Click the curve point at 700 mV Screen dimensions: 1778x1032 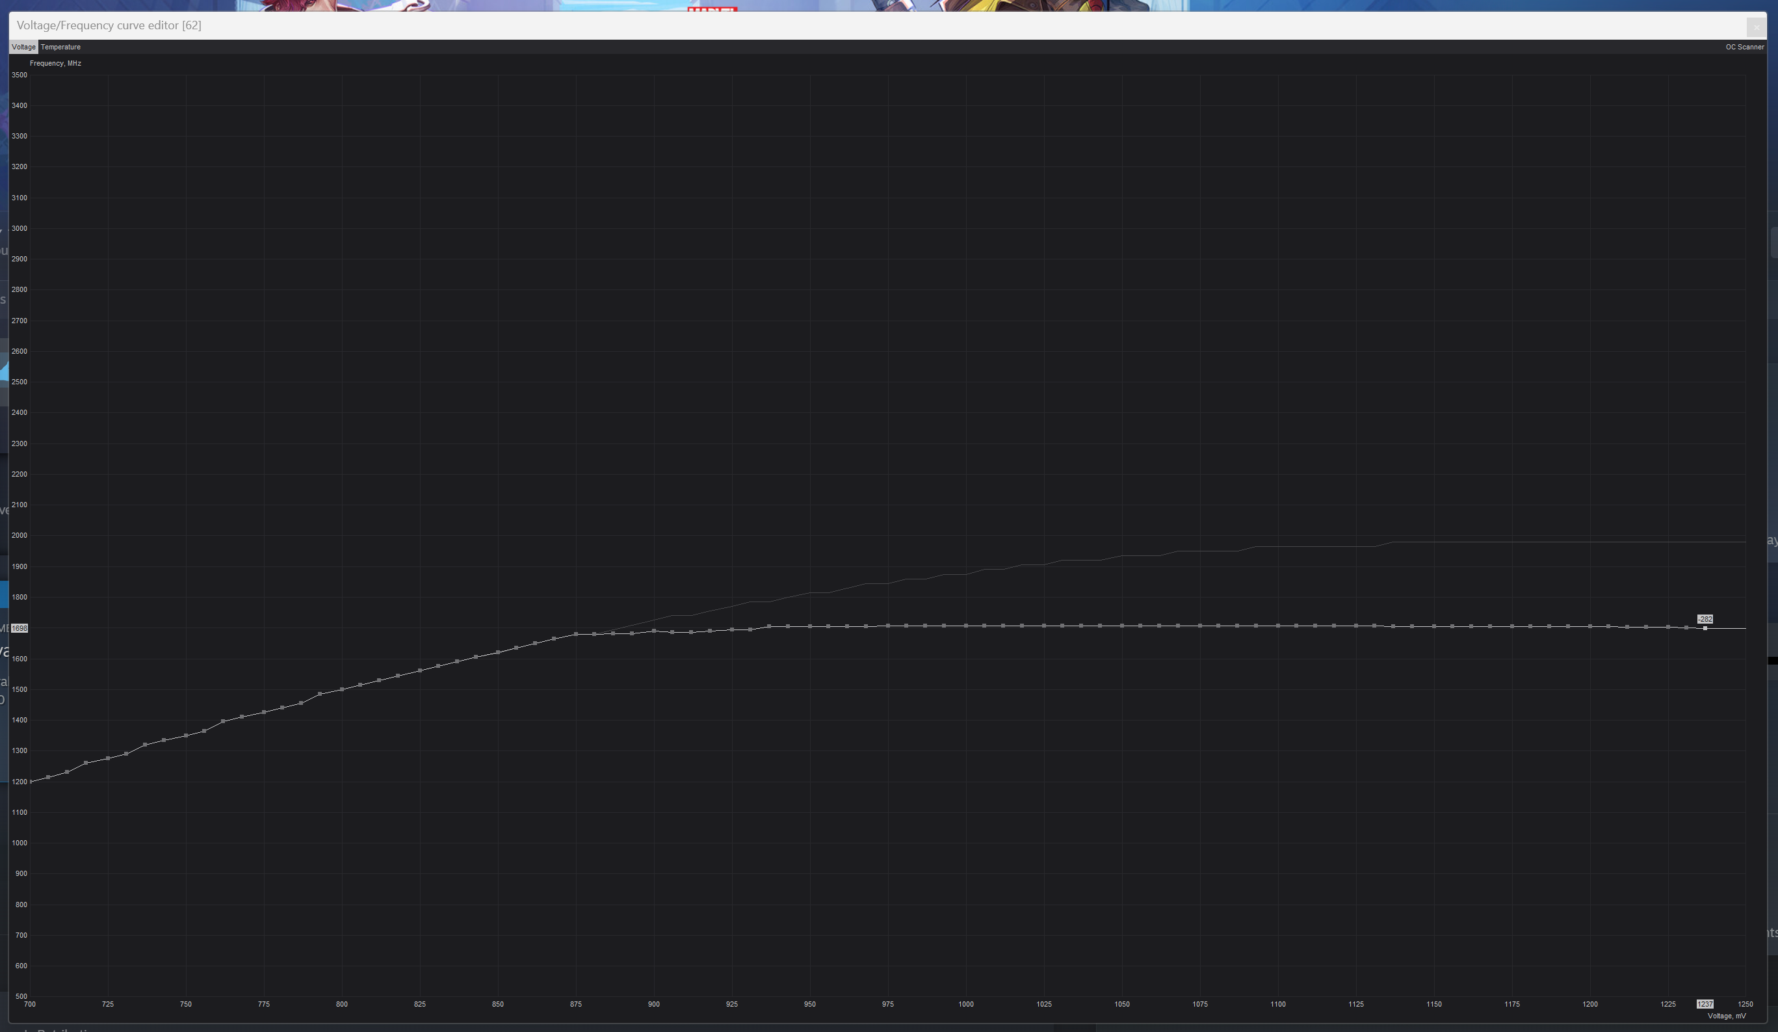tap(31, 782)
